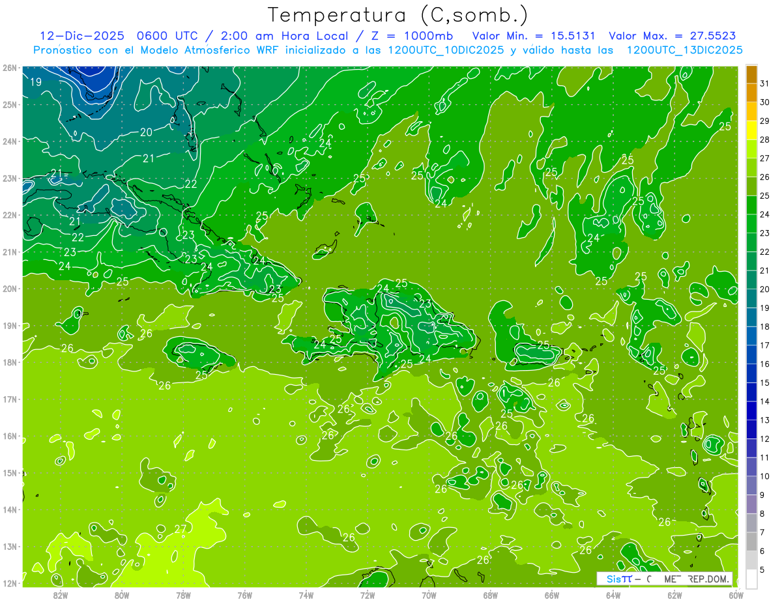782x604 pixels.
Task: Select valid-until time "1200UTC_13DIC2025"
Action: [x=684, y=50]
